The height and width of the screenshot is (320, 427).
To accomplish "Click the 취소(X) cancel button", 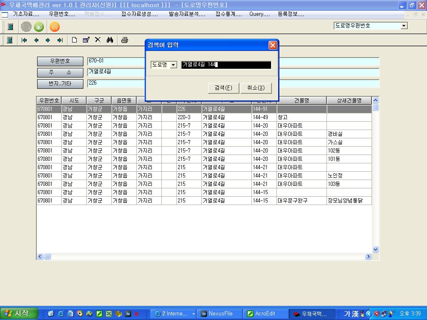I will (256, 88).
